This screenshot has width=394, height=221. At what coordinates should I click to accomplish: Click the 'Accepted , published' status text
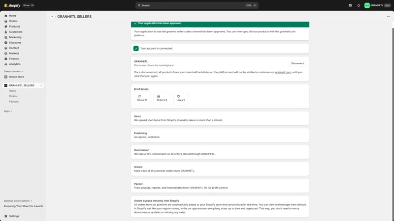coord(146,137)
